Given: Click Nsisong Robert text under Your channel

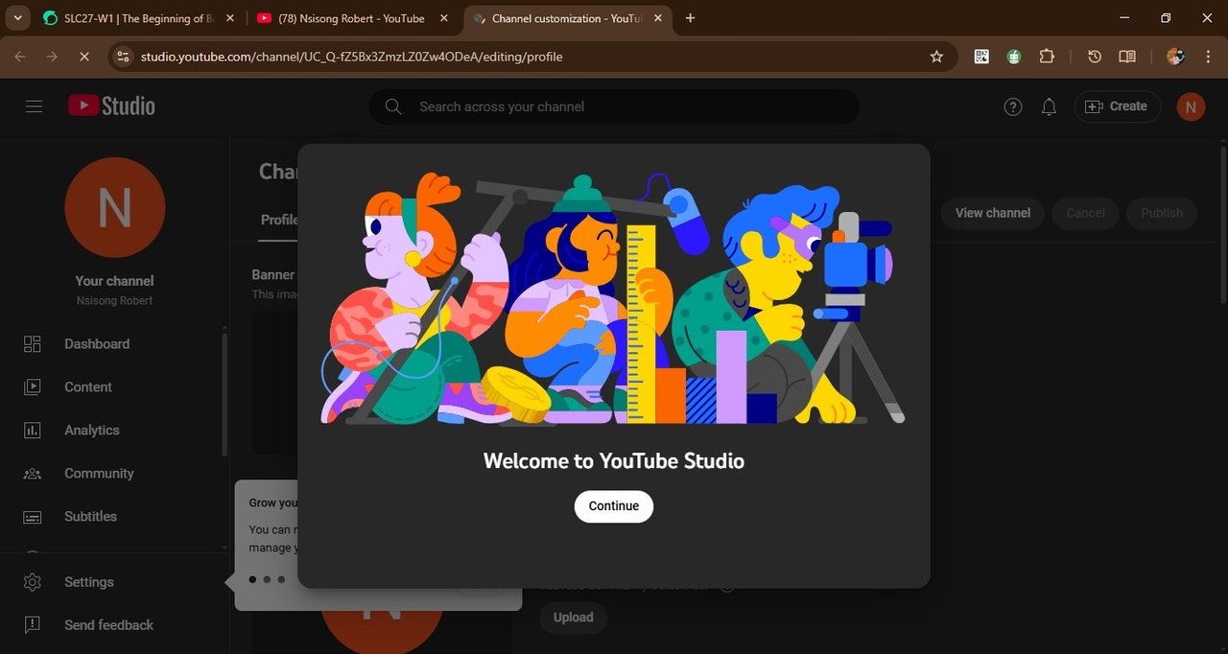Looking at the screenshot, I should (115, 300).
